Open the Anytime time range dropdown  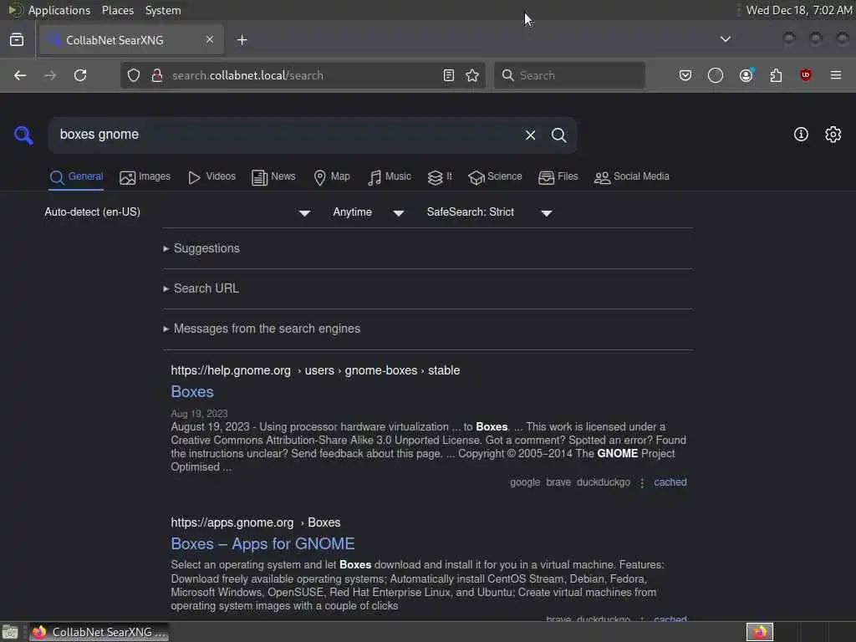(369, 212)
